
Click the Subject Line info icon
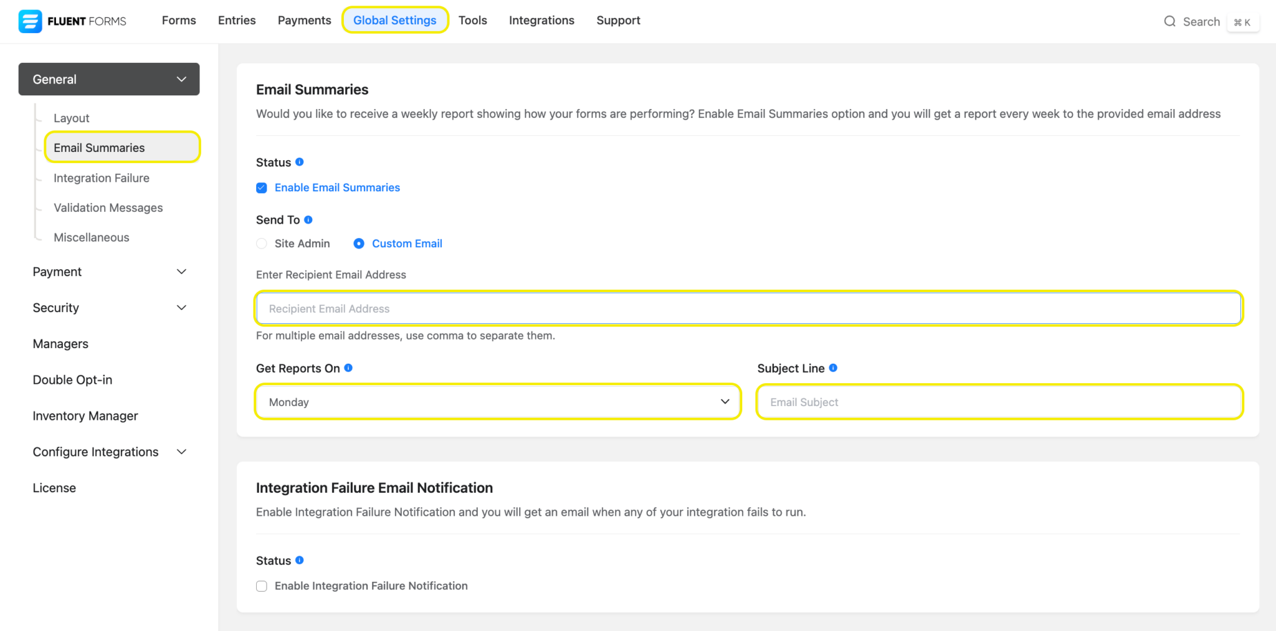[x=834, y=368]
